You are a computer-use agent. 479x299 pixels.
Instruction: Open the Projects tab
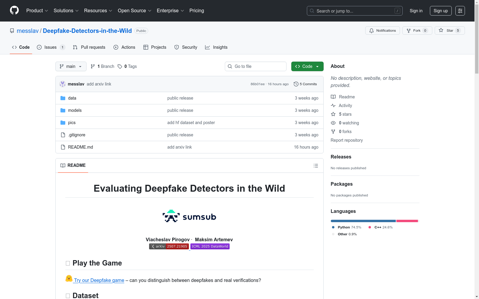tap(155, 47)
